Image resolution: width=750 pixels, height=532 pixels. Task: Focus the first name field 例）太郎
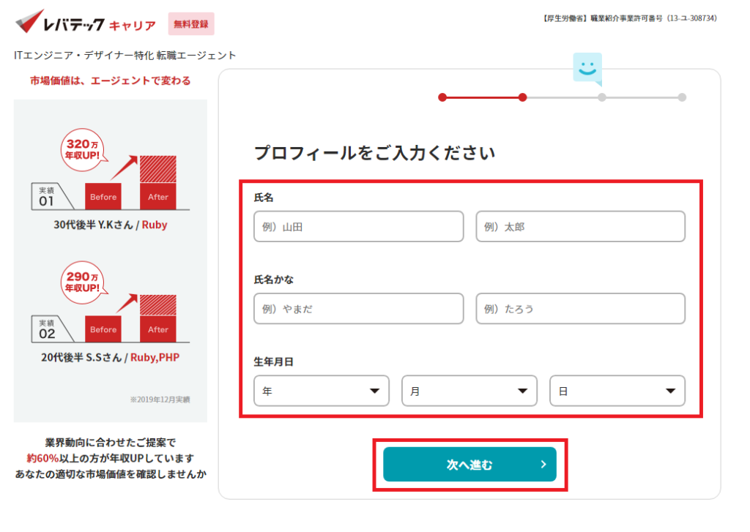[x=581, y=227]
